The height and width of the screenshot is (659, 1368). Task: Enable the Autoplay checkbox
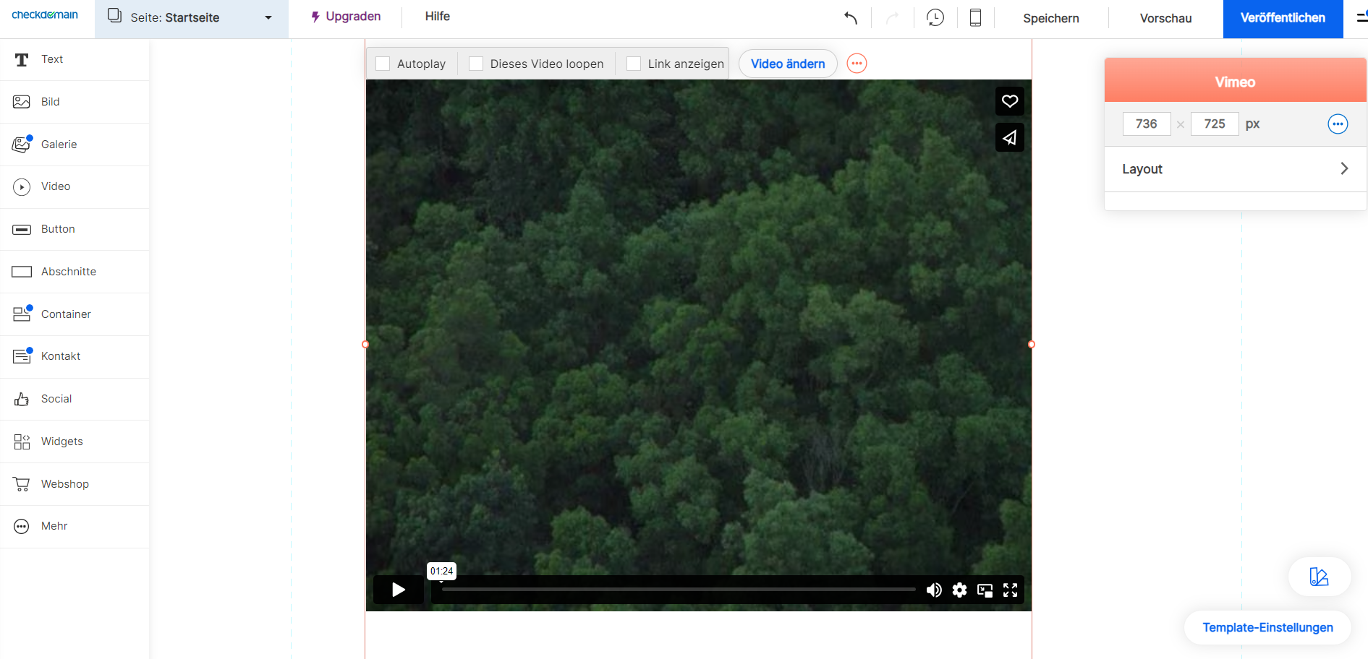[x=383, y=64]
